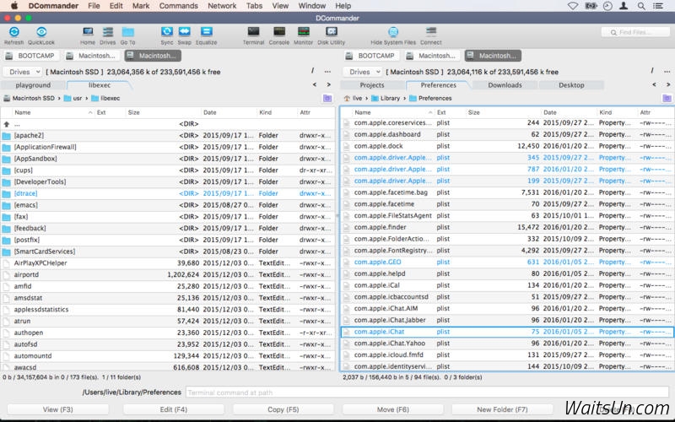Click right panel back arrow
Screen dimensions: 675x422
655,85
